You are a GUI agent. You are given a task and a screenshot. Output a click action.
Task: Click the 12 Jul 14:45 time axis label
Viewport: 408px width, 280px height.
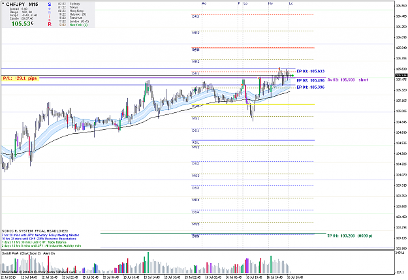pyautogui.click(x=29, y=277)
